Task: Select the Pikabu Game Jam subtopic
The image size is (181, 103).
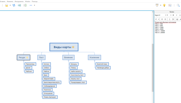Action: (x=50, y=97)
